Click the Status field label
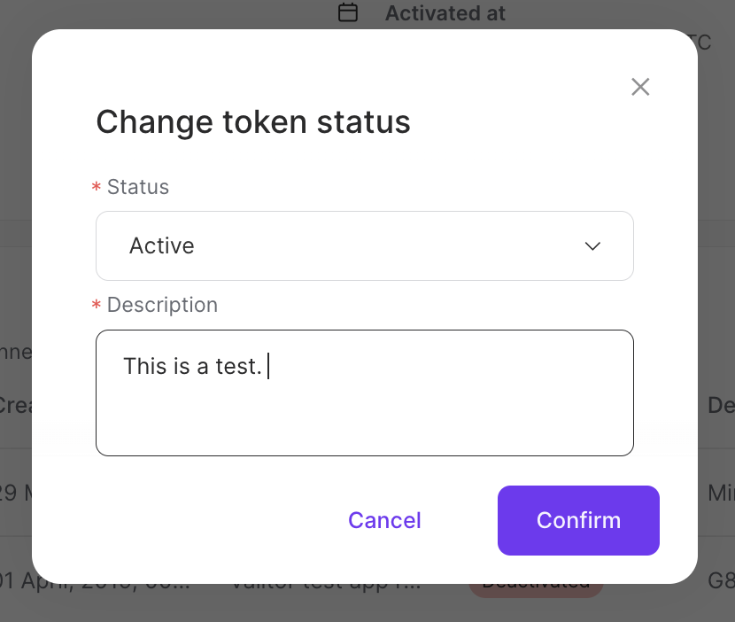 (138, 187)
